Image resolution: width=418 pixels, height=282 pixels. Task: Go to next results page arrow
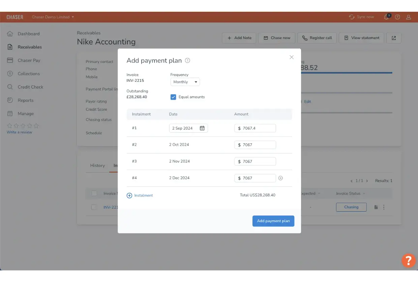[x=367, y=181]
